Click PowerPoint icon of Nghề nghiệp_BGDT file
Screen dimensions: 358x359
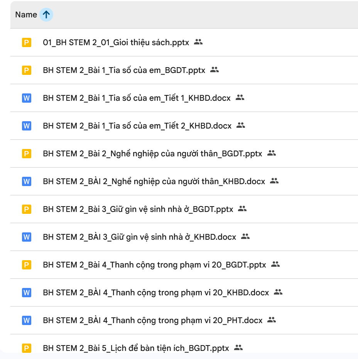(x=26, y=154)
